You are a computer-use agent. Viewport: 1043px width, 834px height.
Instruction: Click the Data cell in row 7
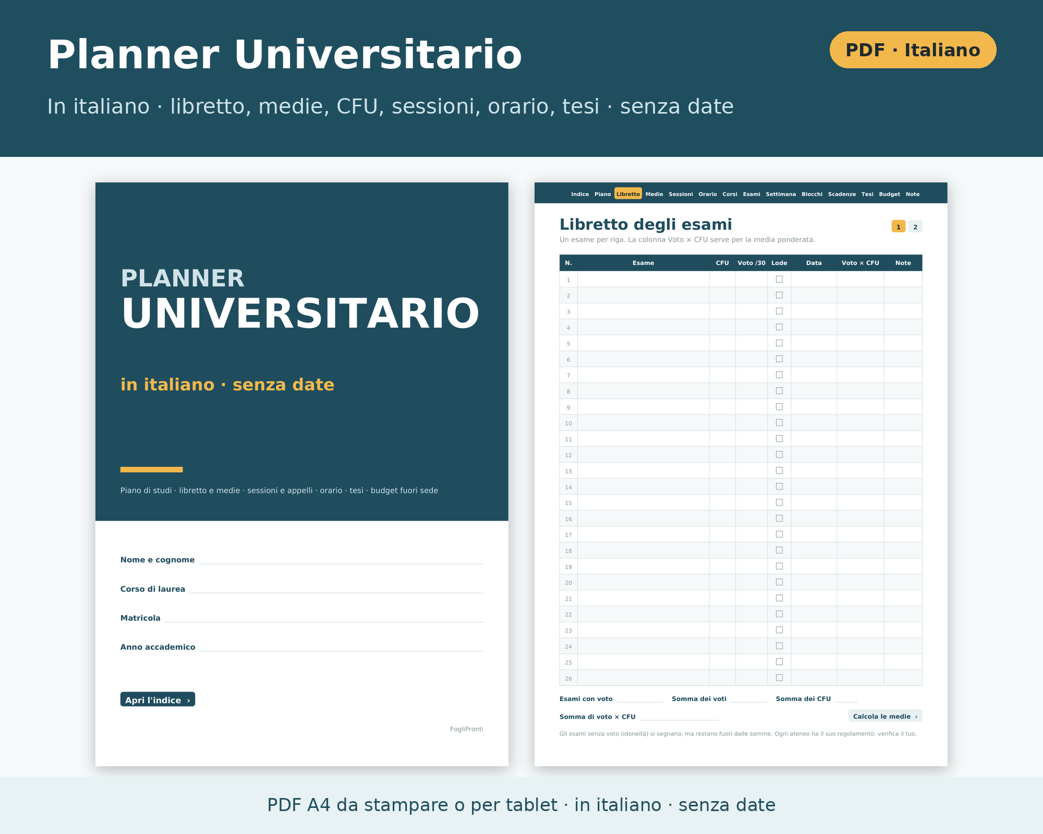[x=814, y=375]
